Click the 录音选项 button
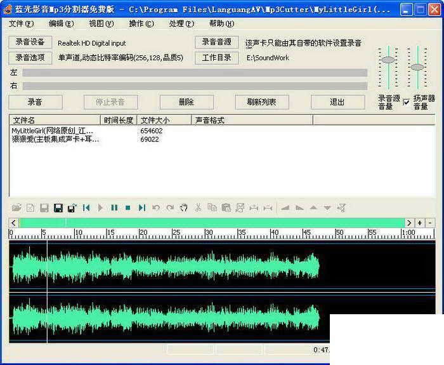Image resolution: width=444 pixels, height=365 pixels. point(30,58)
